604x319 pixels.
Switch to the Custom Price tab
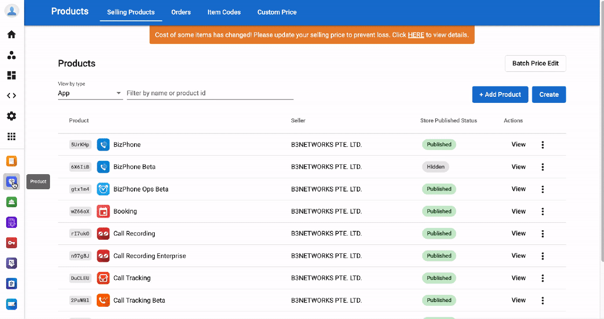click(x=277, y=12)
